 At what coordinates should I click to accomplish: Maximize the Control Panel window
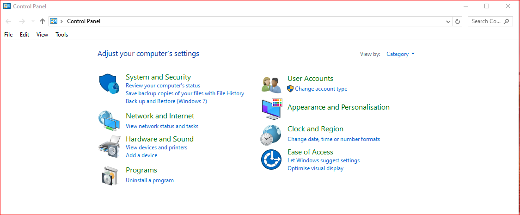(x=487, y=6)
